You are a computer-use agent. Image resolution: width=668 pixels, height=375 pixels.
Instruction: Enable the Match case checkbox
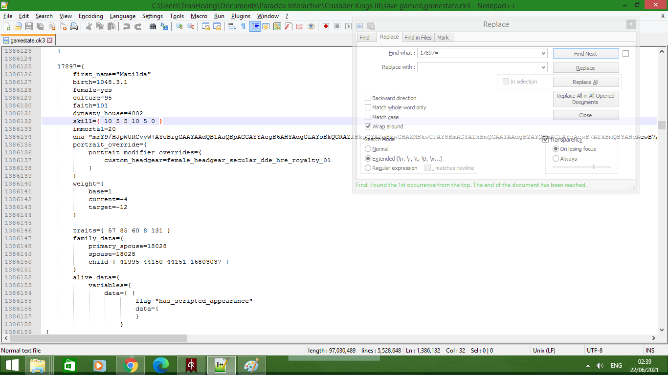coord(368,117)
